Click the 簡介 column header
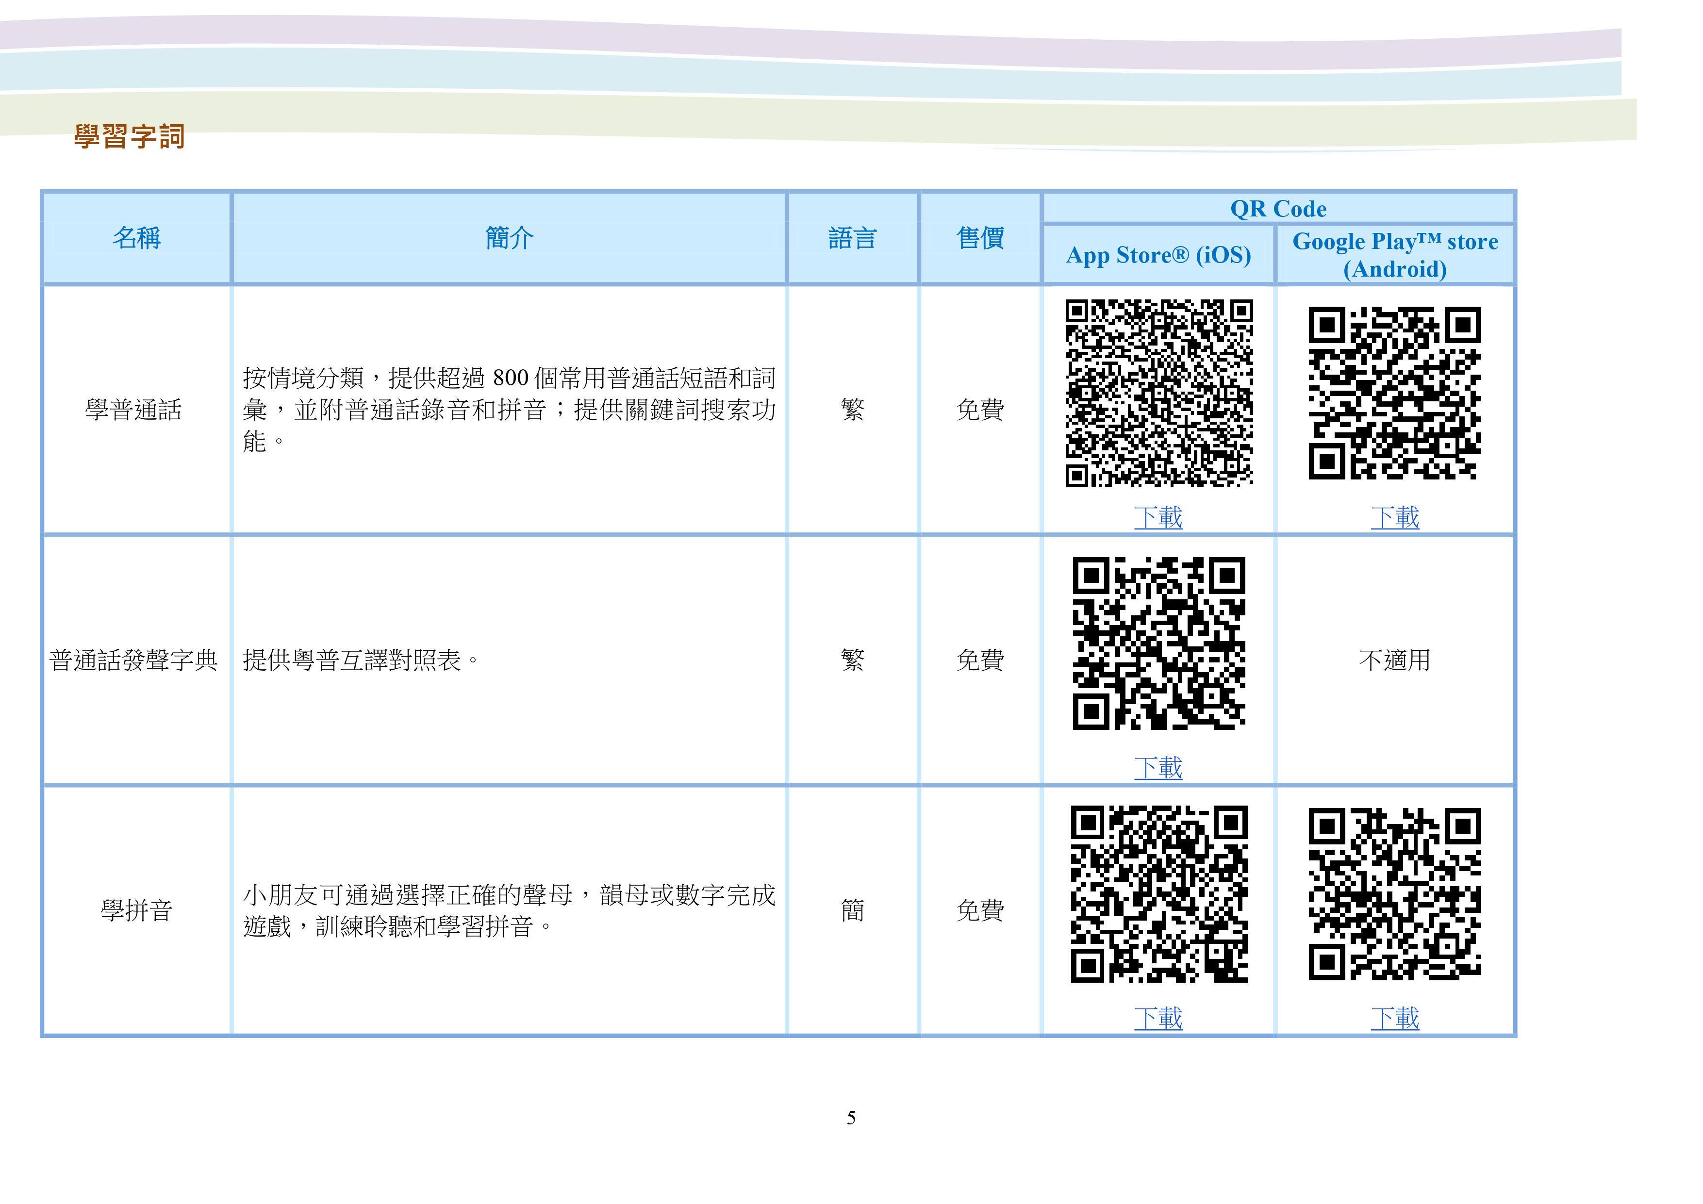The width and height of the screenshot is (1703, 1204). coord(509,238)
